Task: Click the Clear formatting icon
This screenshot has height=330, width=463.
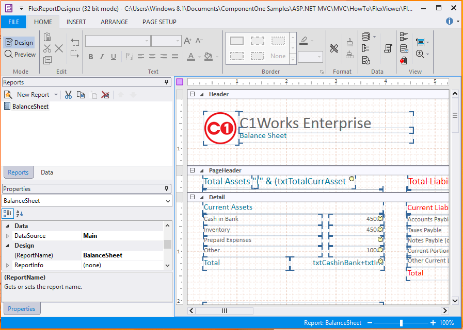Action: 334,48
